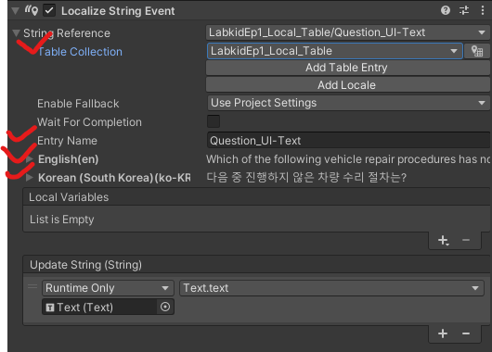This screenshot has height=352, width=492.
Task: Click the Enable Fallback label
Action: coord(78,104)
